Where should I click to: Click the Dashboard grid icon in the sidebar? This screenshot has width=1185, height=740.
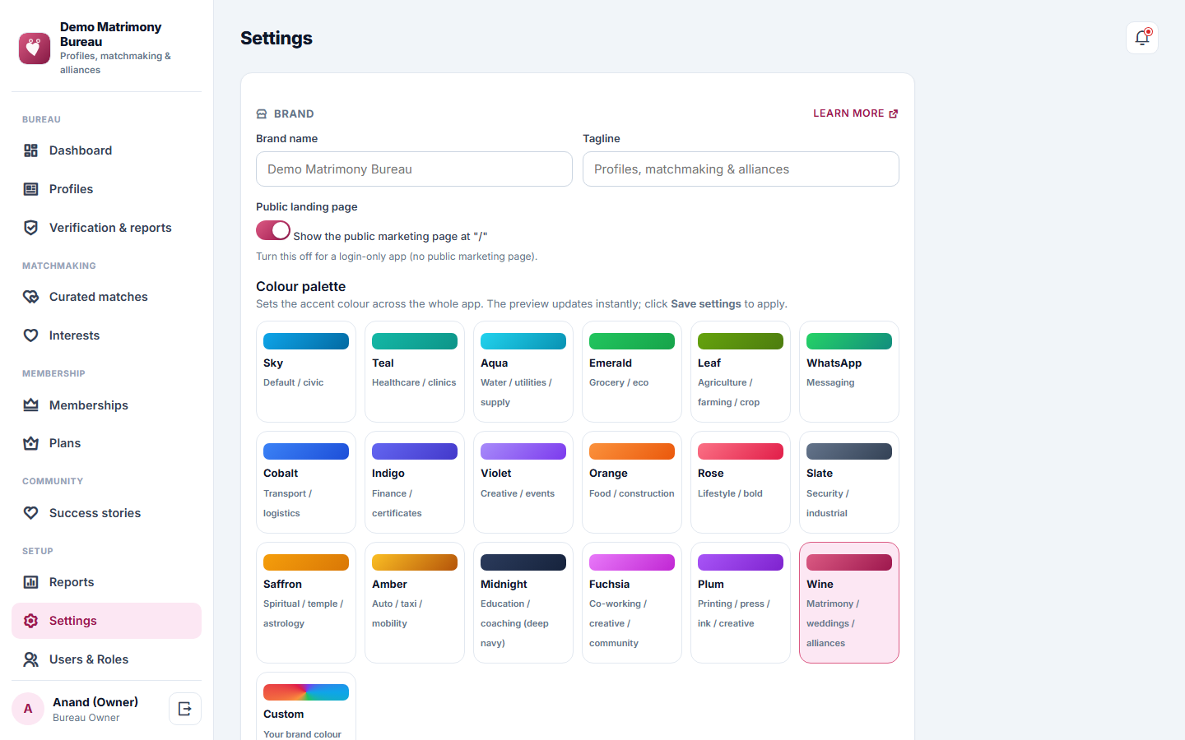pos(31,150)
